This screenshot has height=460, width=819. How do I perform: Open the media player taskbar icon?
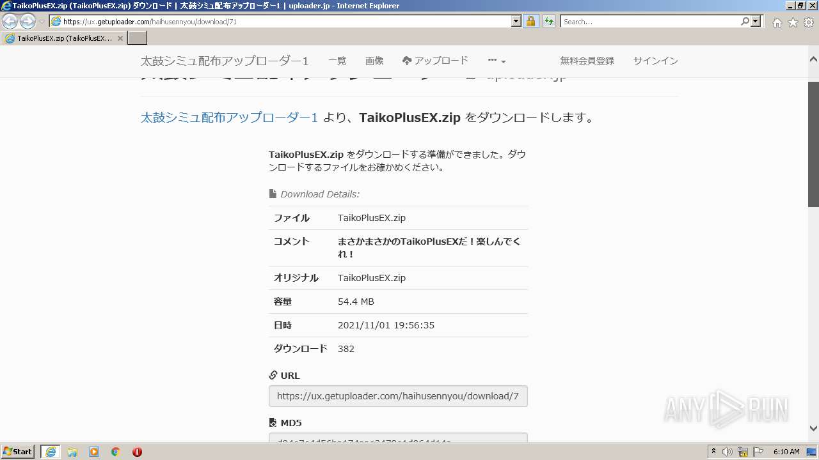click(x=94, y=452)
